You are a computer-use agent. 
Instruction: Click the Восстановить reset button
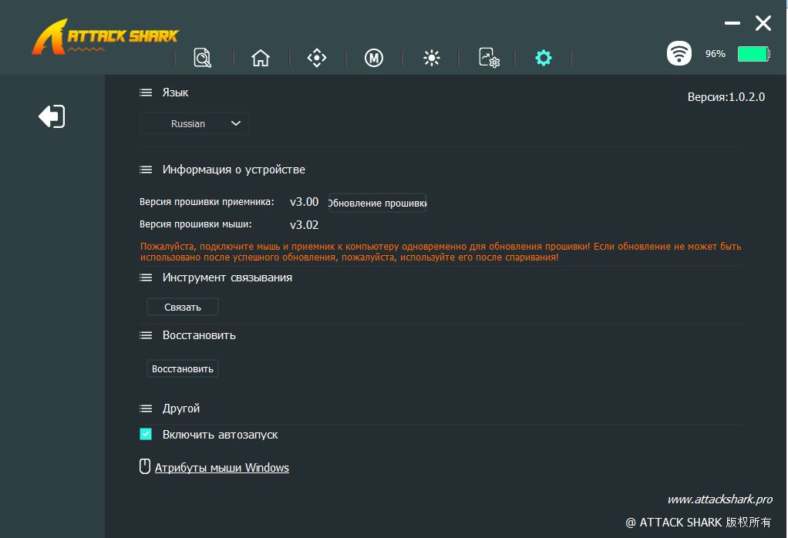[183, 368]
